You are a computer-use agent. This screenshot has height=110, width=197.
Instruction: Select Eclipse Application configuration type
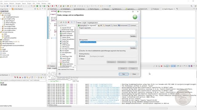[x=67, y=35]
